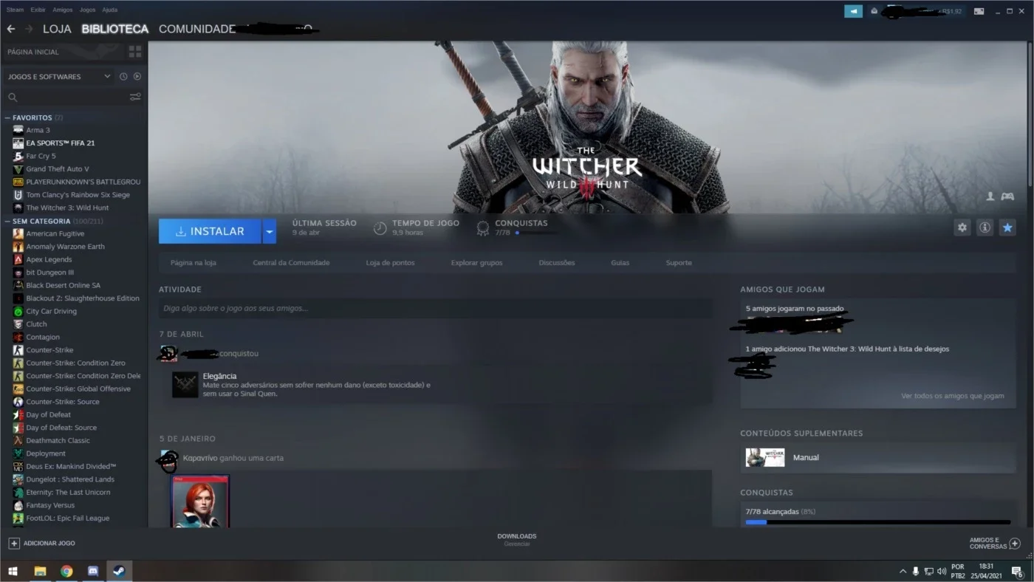Collapse the Sem Categoria category
1034x582 pixels.
pos(7,221)
